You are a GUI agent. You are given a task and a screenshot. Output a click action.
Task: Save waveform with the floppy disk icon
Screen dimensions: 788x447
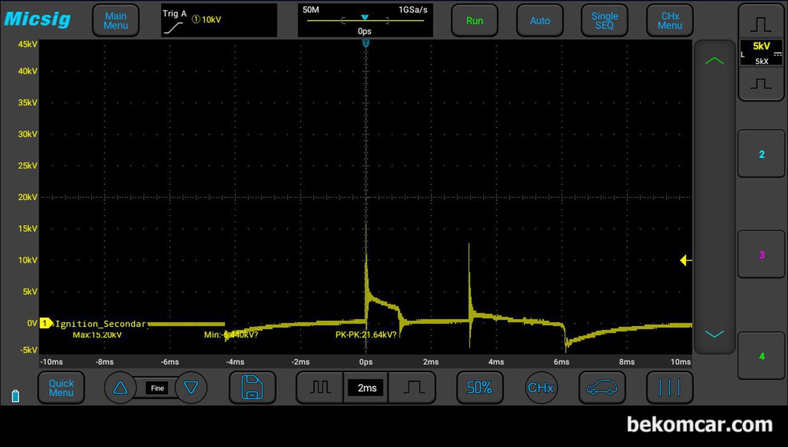coord(252,388)
